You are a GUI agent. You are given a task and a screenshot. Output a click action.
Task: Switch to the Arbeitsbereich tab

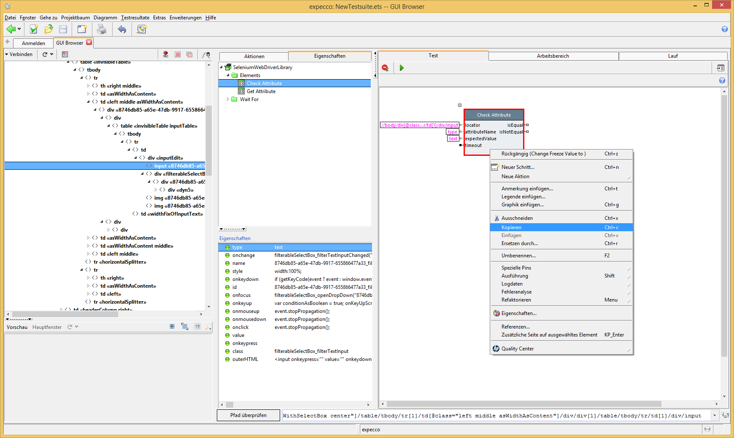pos(553,56)
